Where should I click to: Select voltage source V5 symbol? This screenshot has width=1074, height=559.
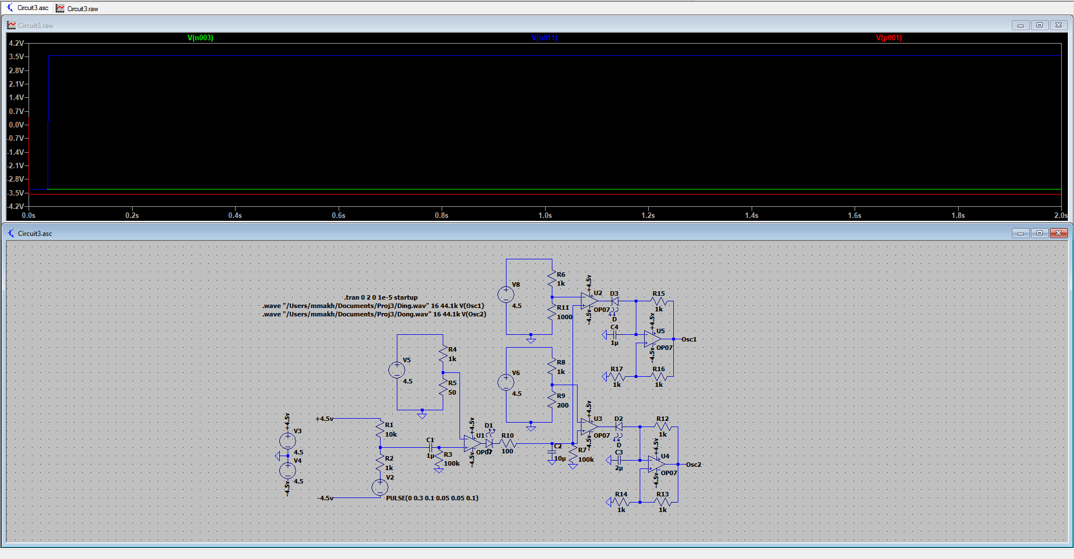point(397,370)
